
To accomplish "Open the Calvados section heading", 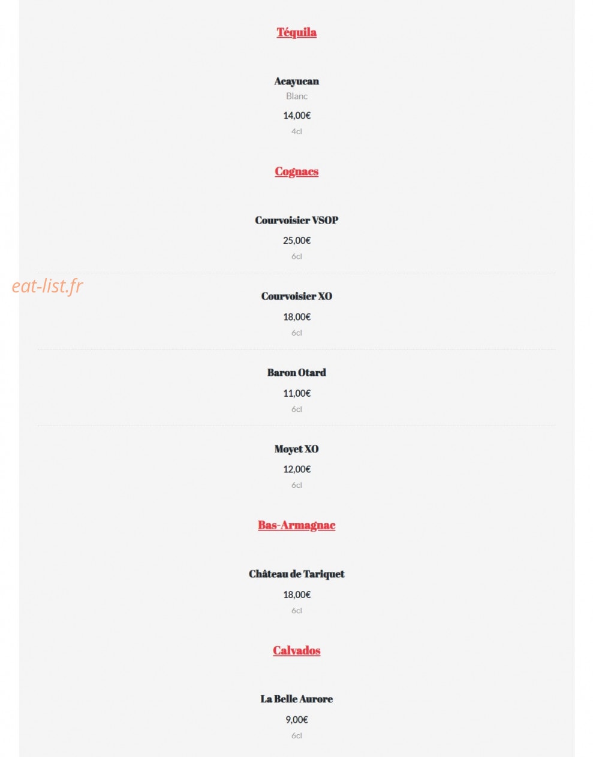I will (x=296, y=650).
